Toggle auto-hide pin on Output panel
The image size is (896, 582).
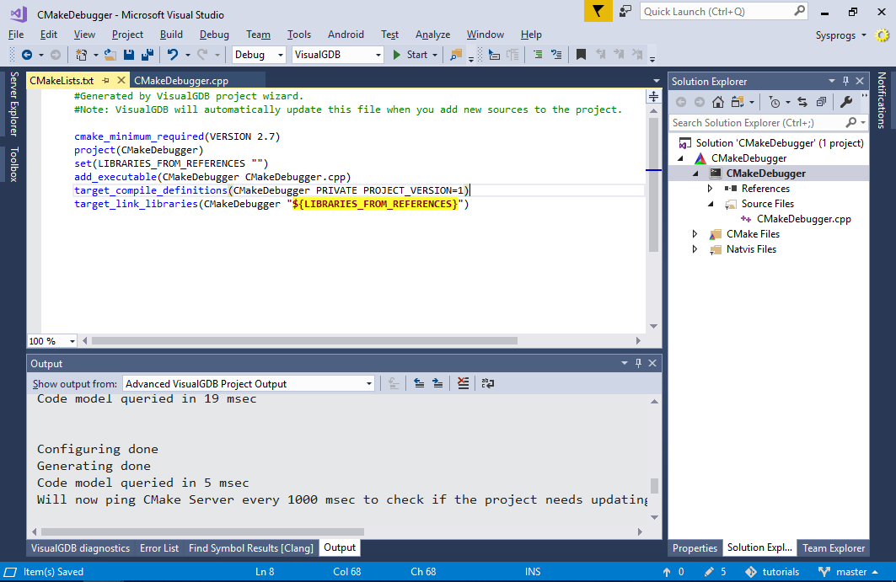coord(638,363)
